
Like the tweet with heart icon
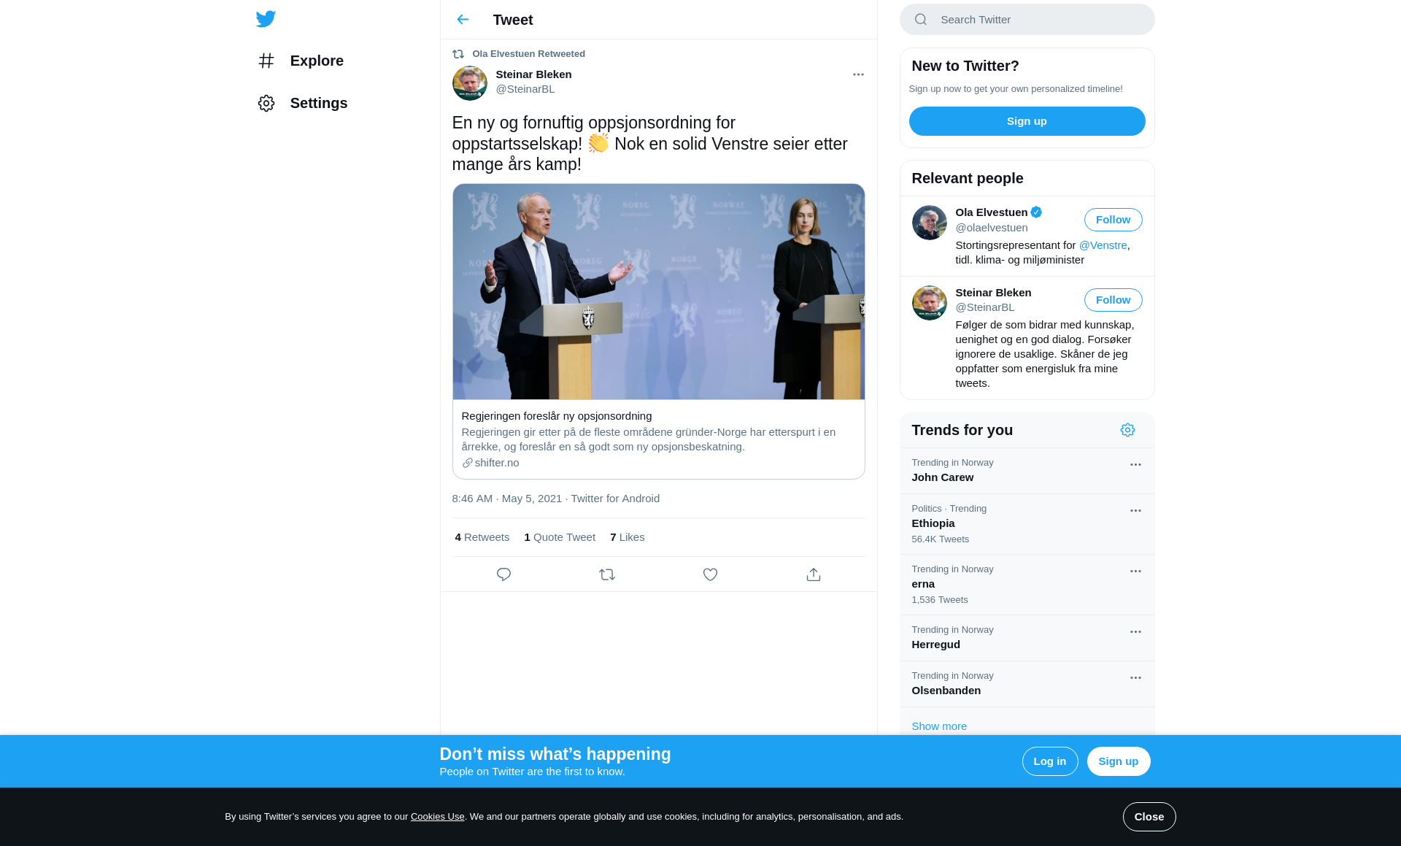pos(710,574)
